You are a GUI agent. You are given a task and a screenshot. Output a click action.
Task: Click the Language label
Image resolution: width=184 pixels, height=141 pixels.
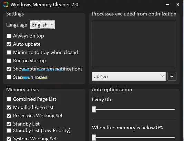(17, 25)
